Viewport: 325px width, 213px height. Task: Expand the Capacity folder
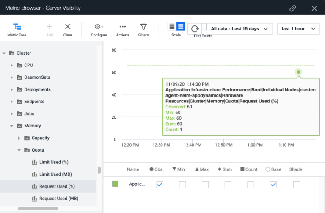pos(19,138)
